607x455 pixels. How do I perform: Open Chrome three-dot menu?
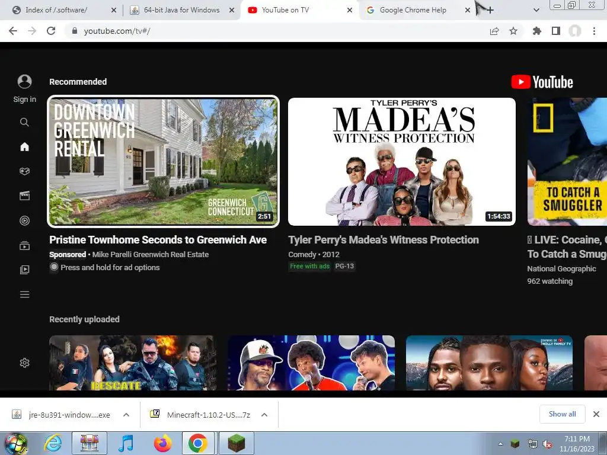click(594, 31)
